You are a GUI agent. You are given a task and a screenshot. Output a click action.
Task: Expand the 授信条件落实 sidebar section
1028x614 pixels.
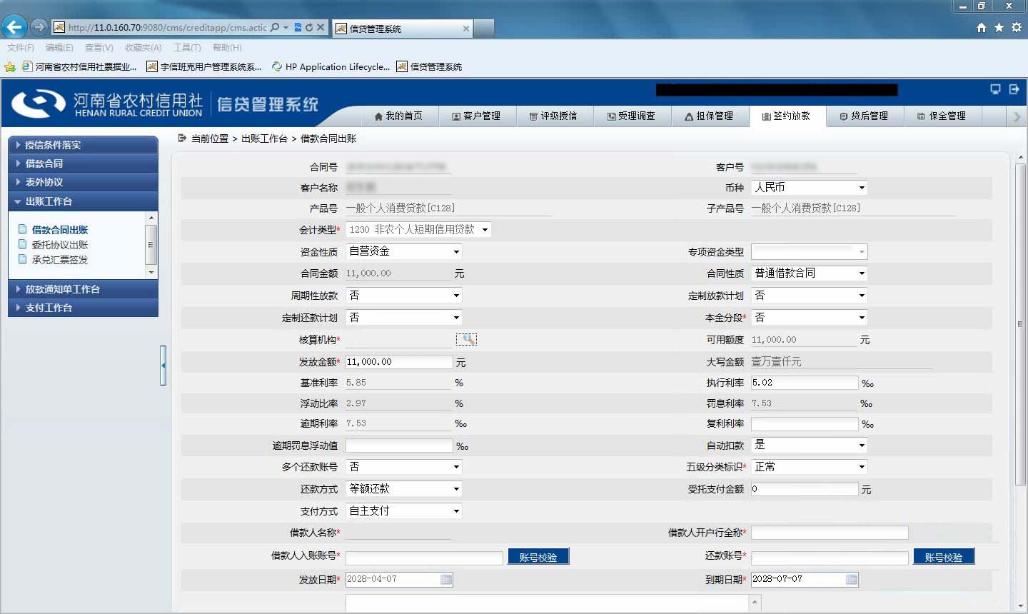83,145
